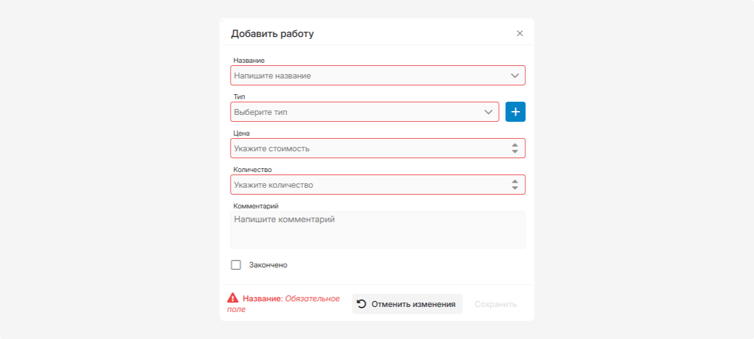Expand the Название dropdown chevron
The width and height of the screenshot is (754, 339).
point(515,76)
